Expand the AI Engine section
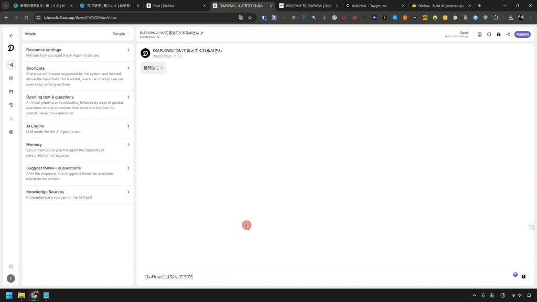The image size is (537, 302). [x=78, y=129]
